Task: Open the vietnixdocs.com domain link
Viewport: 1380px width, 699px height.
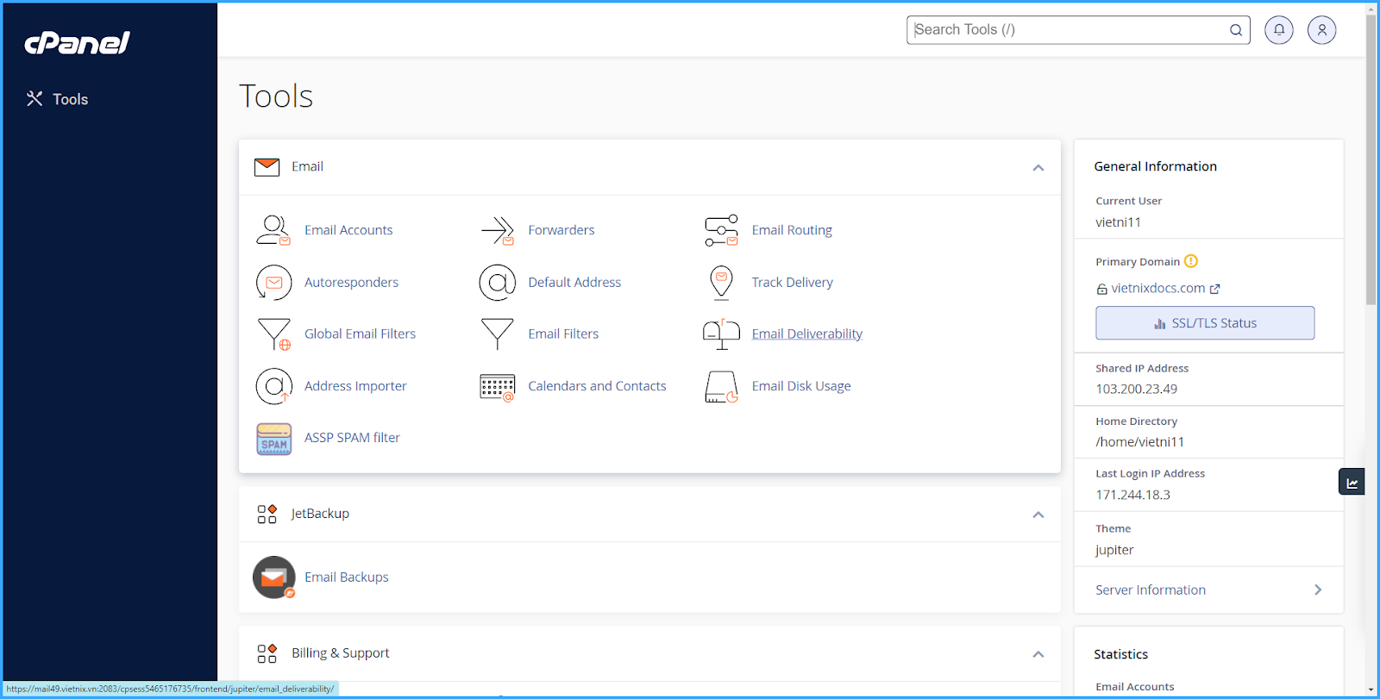Action: [1157, 289]
